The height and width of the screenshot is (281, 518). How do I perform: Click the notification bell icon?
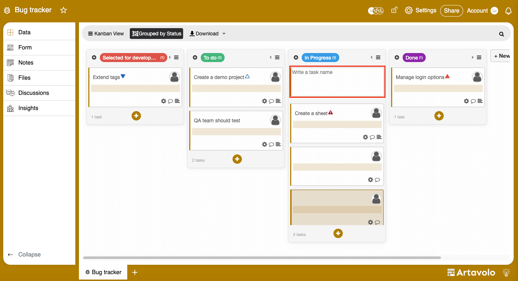pos(508,10)
